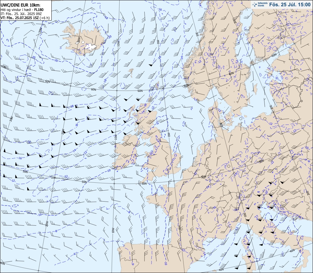The height and width of the screenshot is (273, 313).
Task: Click the 'IT: Fös.. 25. Júl.. 2025 09Z' line
Action: [21, 13]
